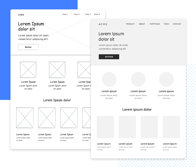
Task: Click the third gray circle placeholder
Action: pos(166,79)
